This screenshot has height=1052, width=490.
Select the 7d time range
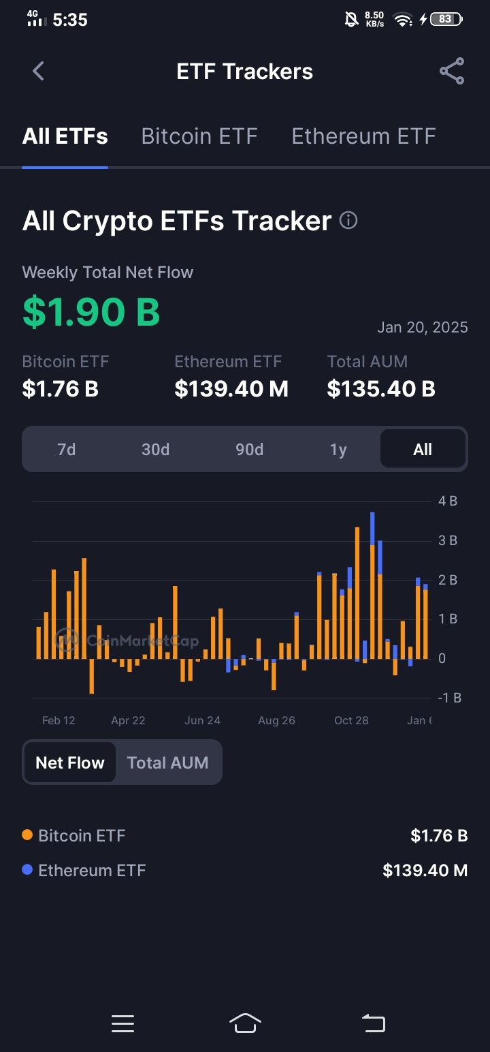67,450
